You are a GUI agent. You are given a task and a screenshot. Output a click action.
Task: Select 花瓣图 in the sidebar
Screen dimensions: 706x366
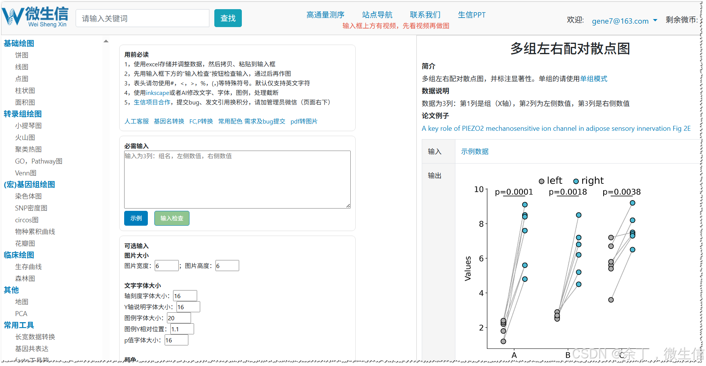[25, 244]
